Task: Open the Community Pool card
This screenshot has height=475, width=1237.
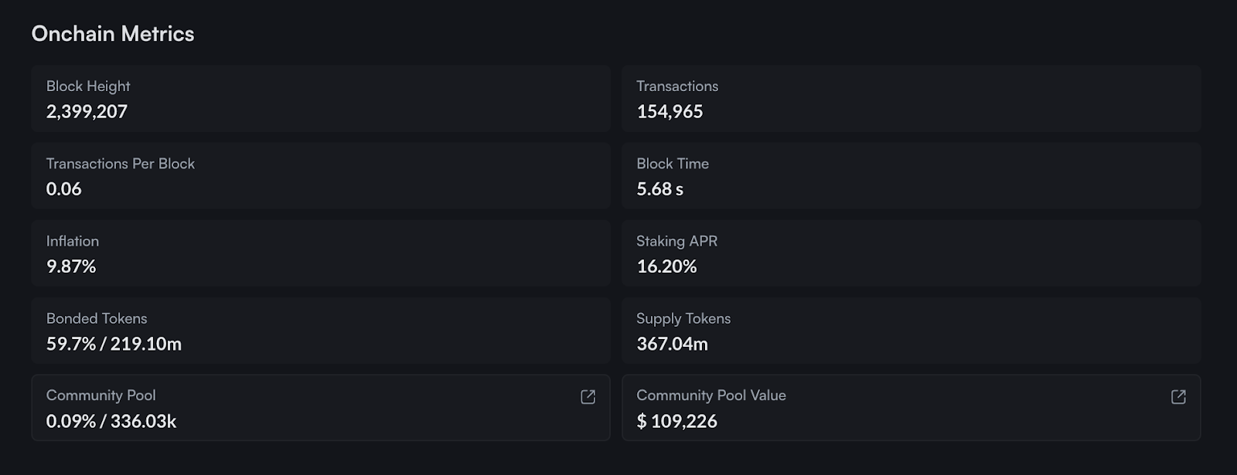Action: (x=321, y=408)
